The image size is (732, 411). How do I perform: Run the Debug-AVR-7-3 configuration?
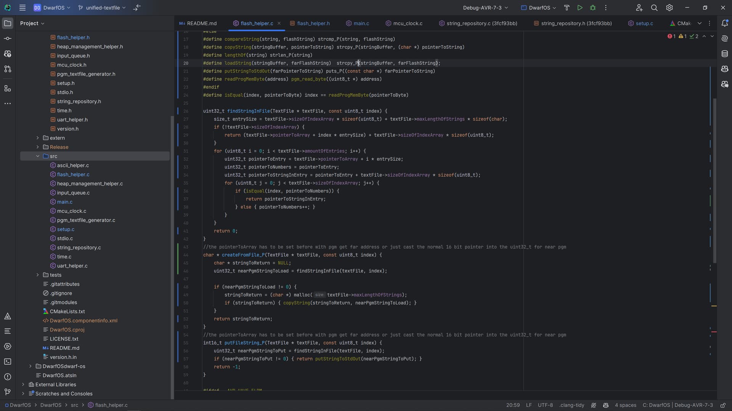tap(580, 8)
